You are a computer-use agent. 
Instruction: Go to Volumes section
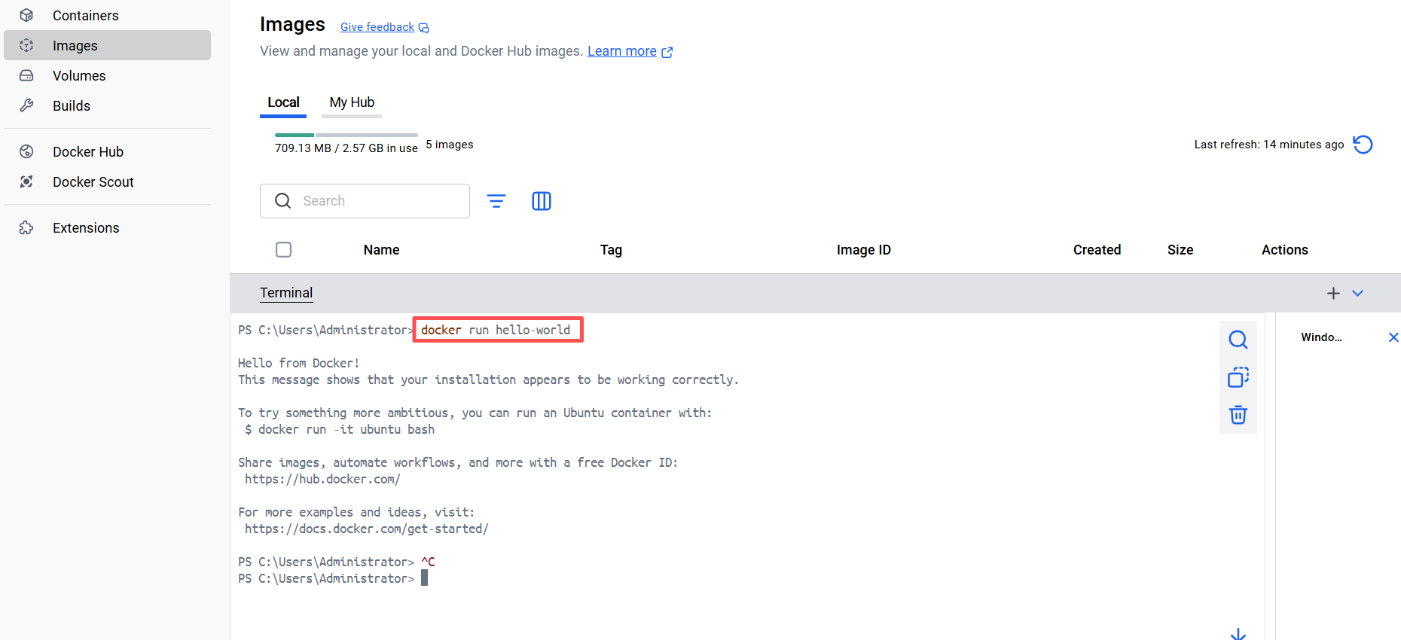pyautogui.click(x=107, y=75)
